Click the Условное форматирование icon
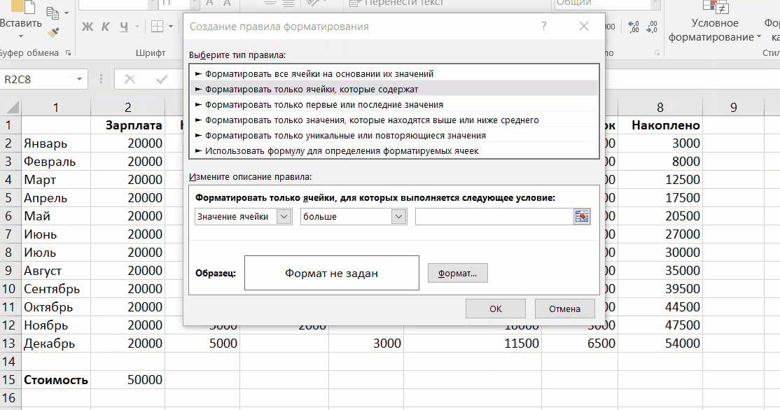 click(716, 6)
